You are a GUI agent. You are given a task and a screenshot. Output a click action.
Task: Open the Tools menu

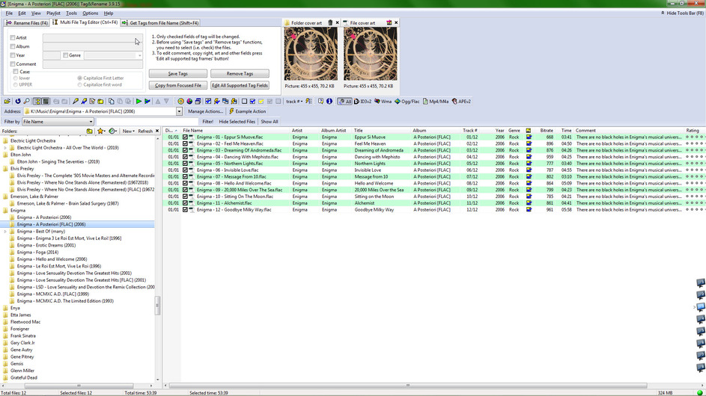click(71, 13)
